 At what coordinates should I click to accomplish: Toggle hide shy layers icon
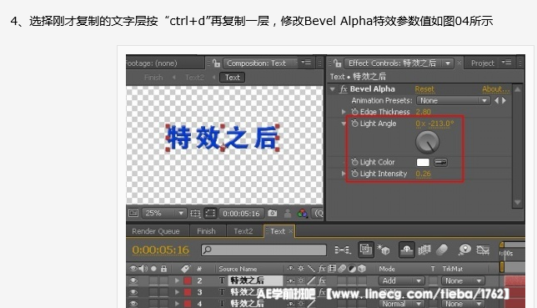click(407, 250)
